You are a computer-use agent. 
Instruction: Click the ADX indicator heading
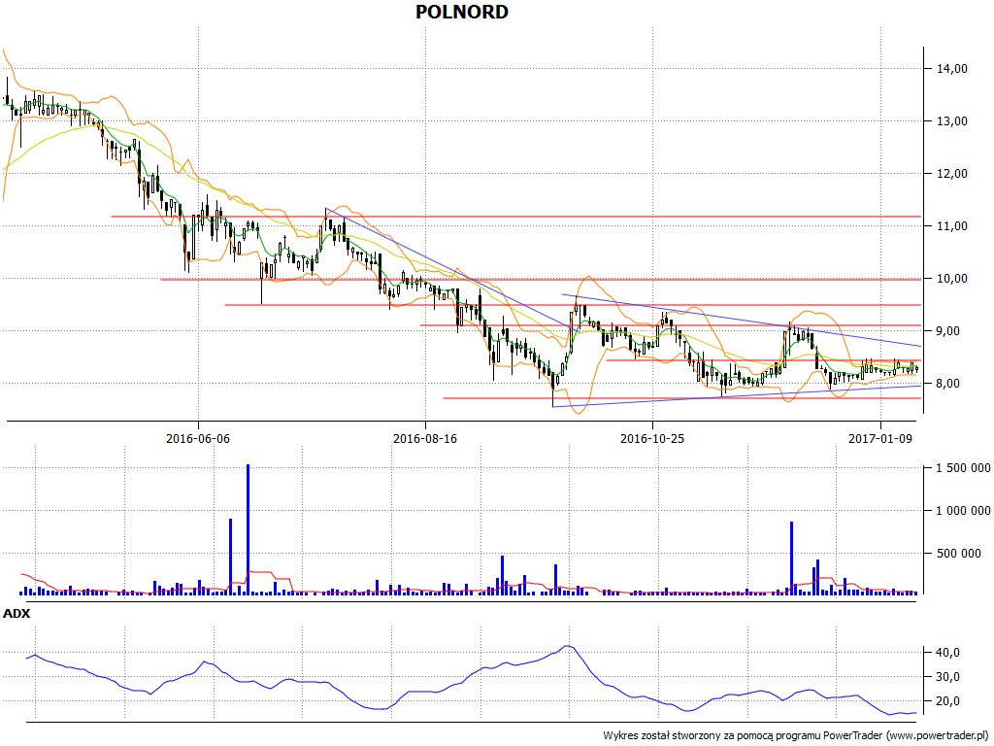[17, 614]
